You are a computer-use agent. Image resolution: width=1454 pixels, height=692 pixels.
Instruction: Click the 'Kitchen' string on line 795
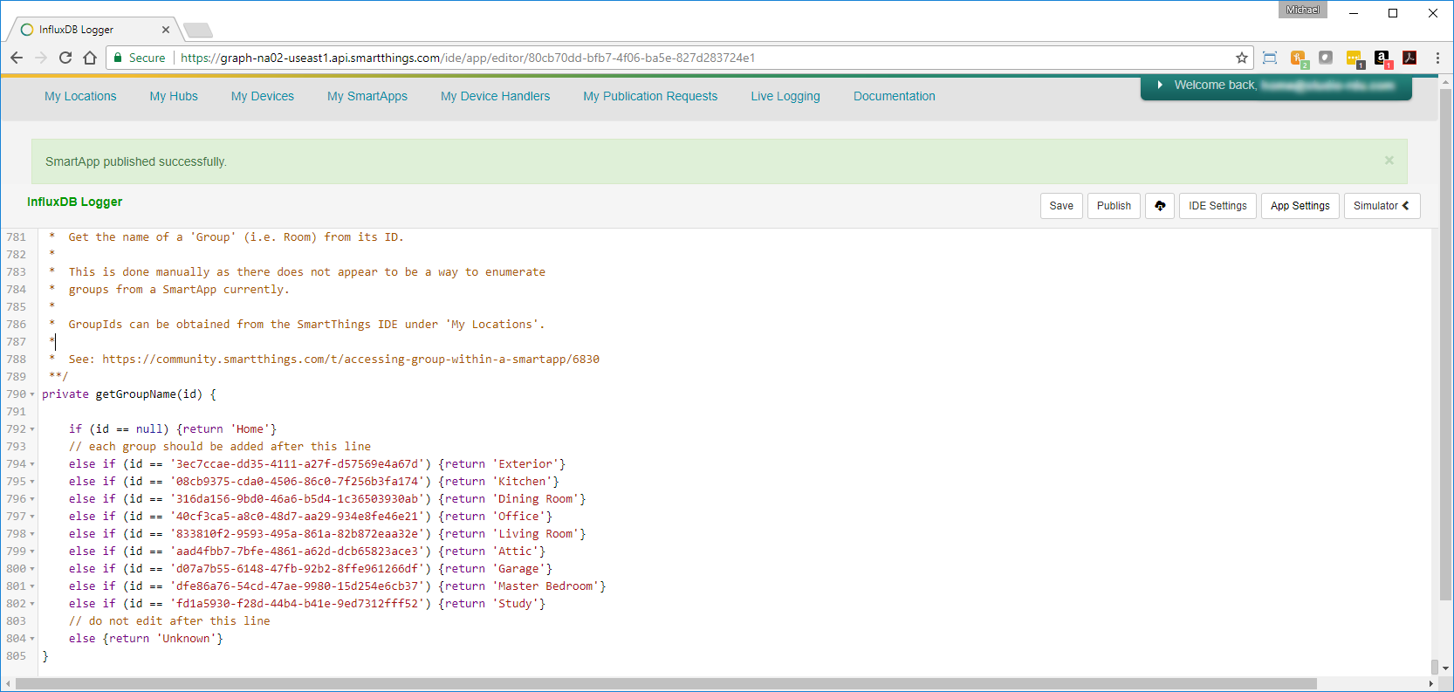point(522,482)
